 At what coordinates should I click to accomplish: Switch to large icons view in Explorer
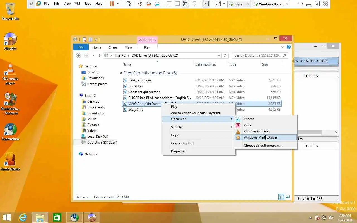[288, 197]
